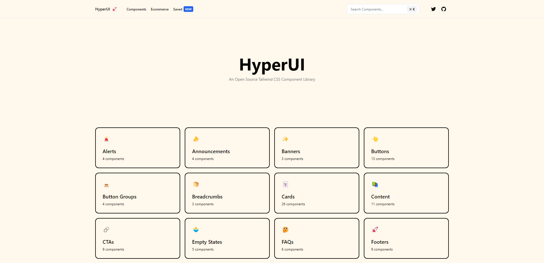Click '26 components' text under Cards
Screen dimensions: 544x263
(293, 204)
